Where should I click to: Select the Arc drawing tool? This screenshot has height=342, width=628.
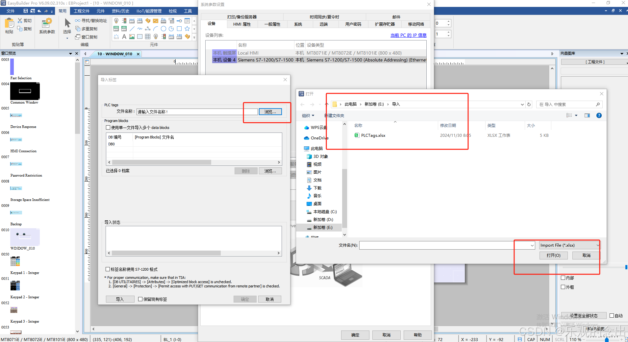tap(156, 29)
